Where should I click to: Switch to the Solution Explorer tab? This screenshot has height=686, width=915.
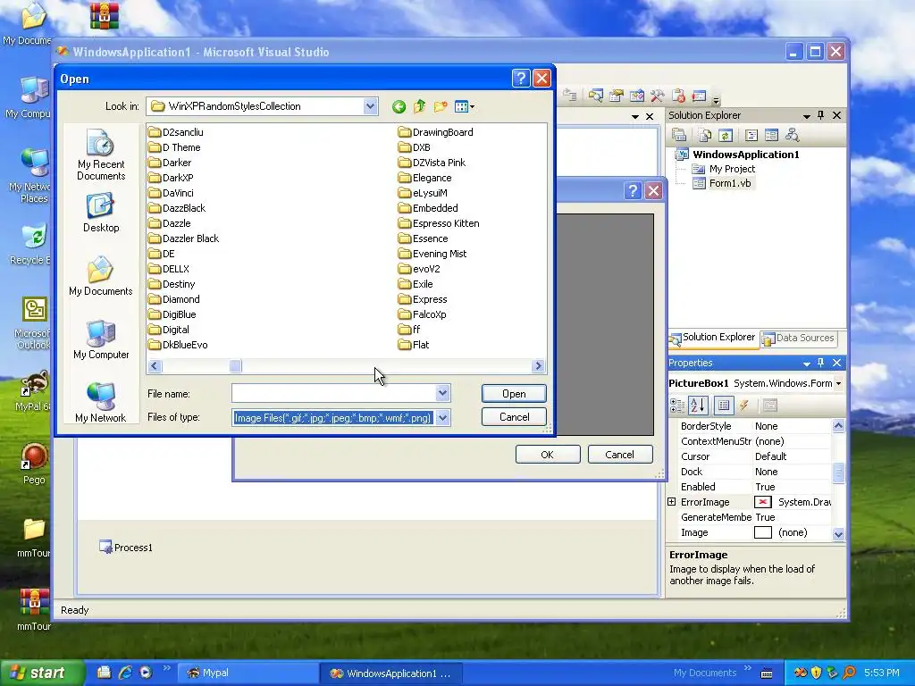click(x=713, y=338)
